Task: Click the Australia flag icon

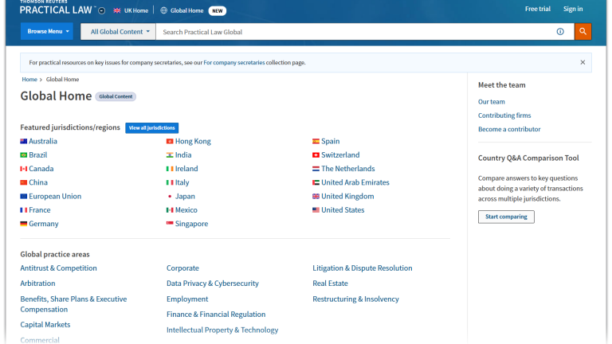Action: pyautogui.click(x=24, y=142)
